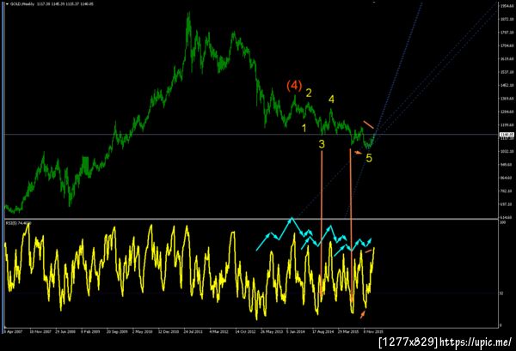Click the 5 Jan 2014 date label
The width and height of the screenshot is (516, 351).
click(296, 331)
